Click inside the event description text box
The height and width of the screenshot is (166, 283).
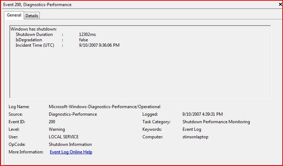[x=140, y=72]
